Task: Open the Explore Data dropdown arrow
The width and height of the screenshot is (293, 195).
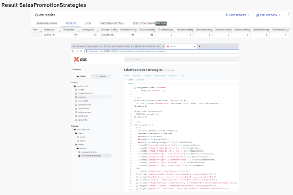Action: pos(279,15)
